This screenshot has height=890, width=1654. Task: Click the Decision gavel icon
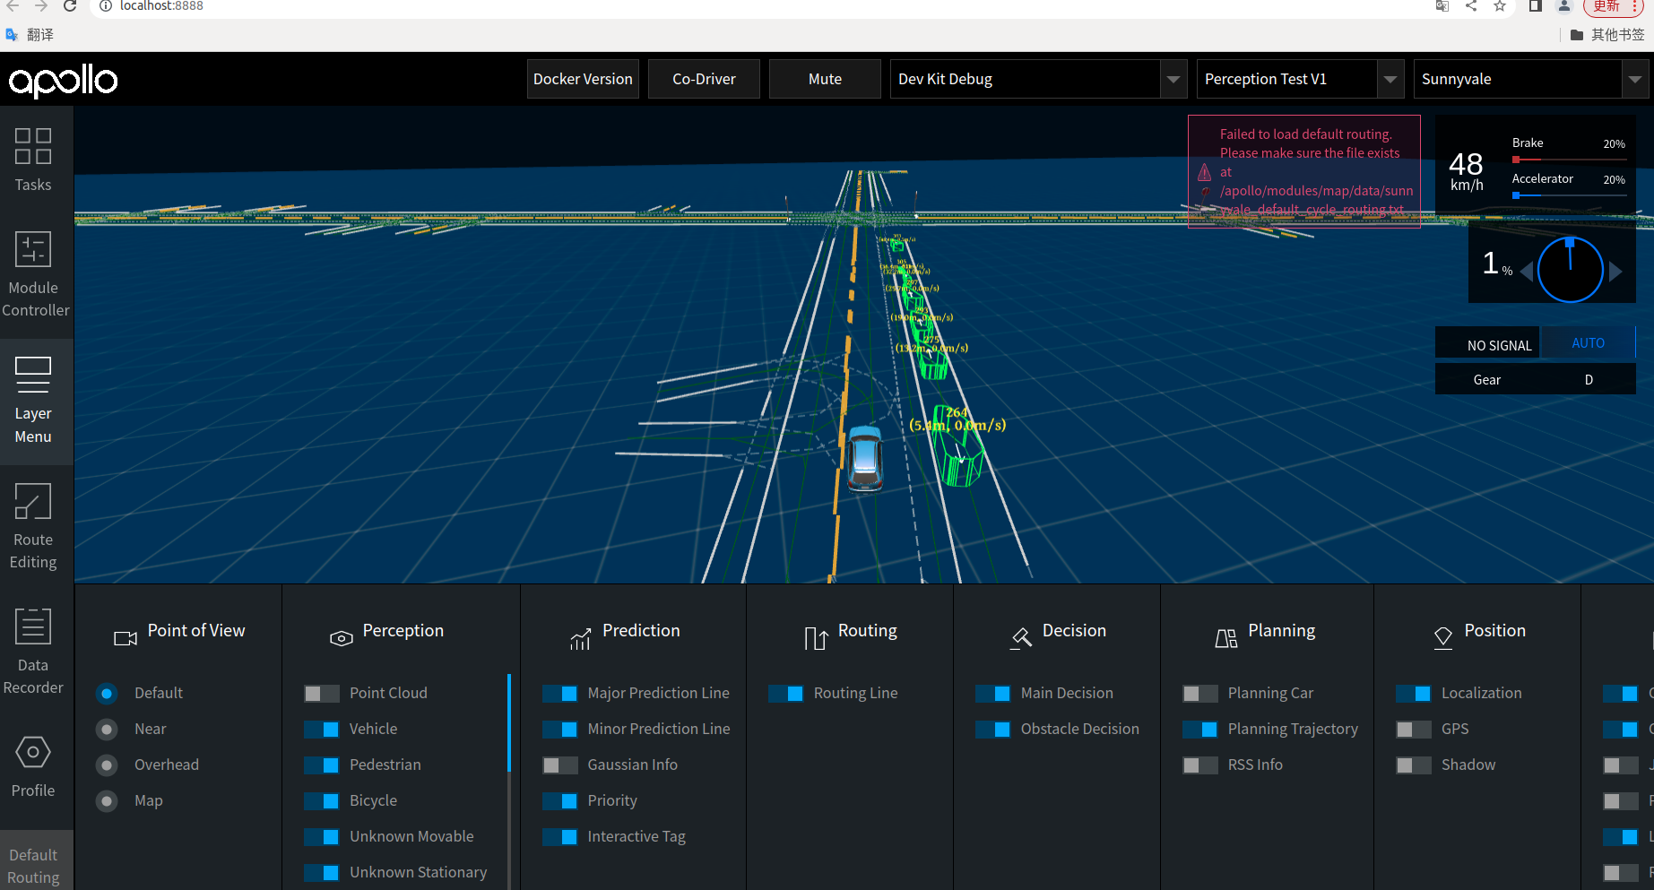1021,638
